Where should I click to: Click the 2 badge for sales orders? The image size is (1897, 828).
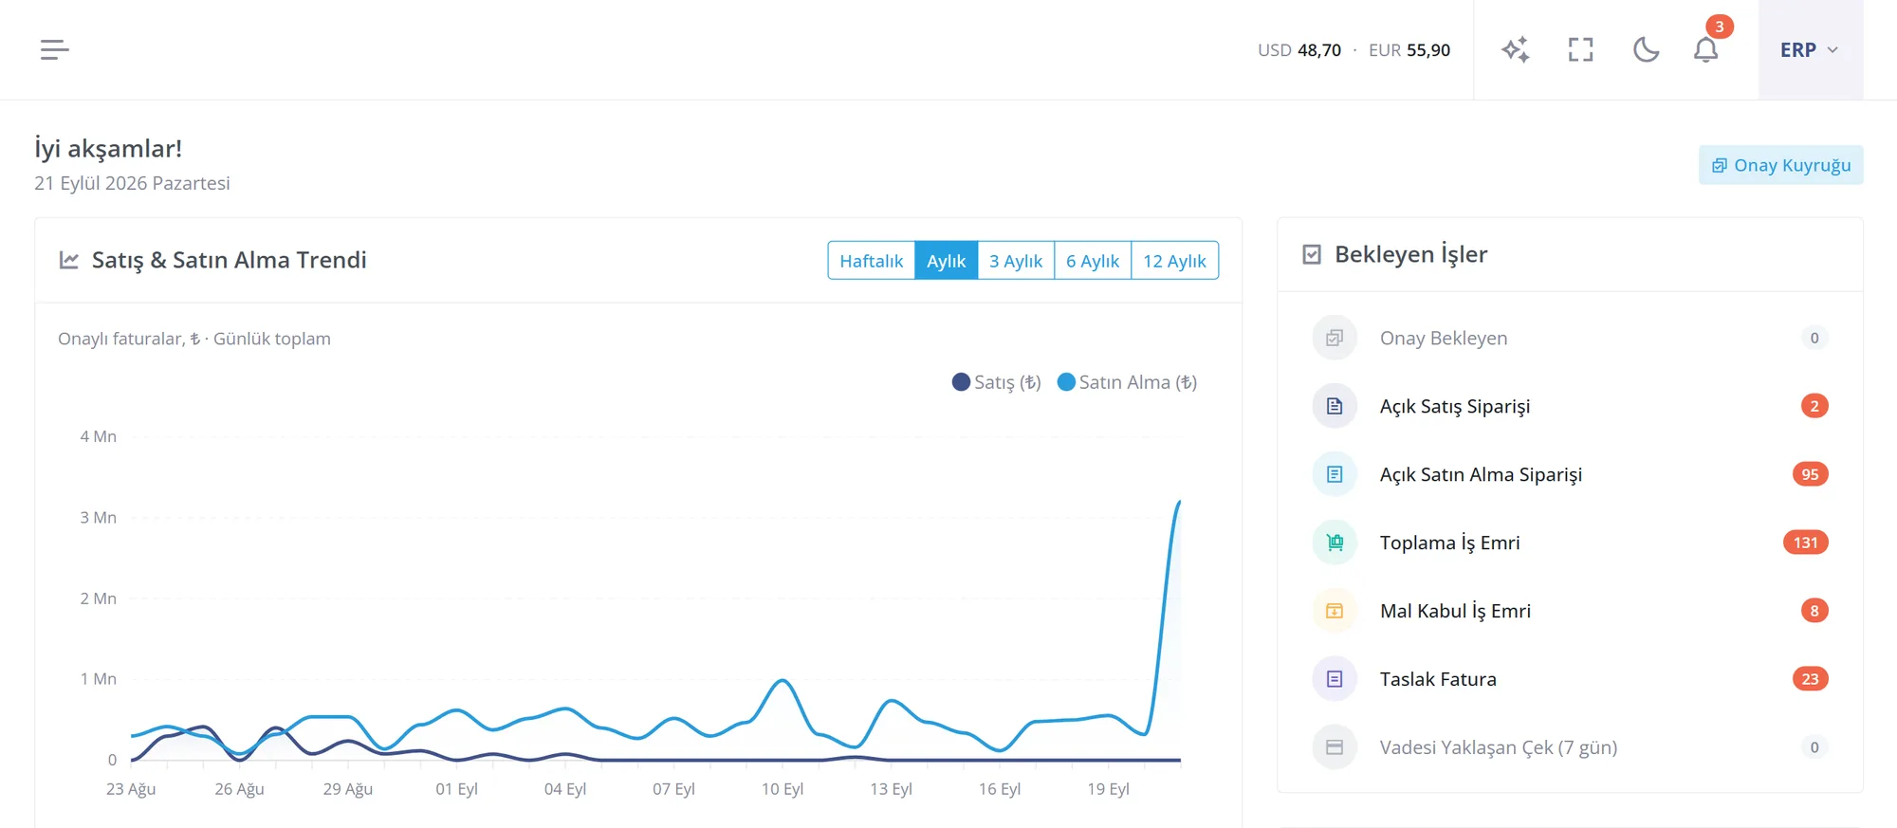pyautogui.click(x=1814, y=406)
